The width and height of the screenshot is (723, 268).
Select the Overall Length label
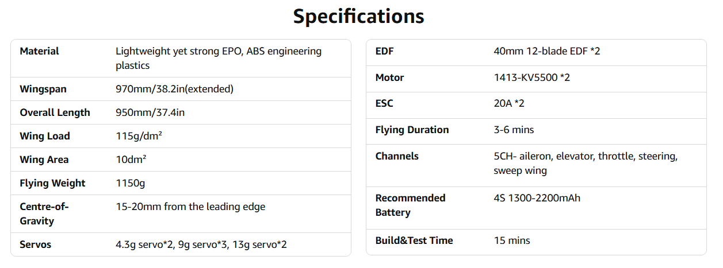click(x=55, y=112)
